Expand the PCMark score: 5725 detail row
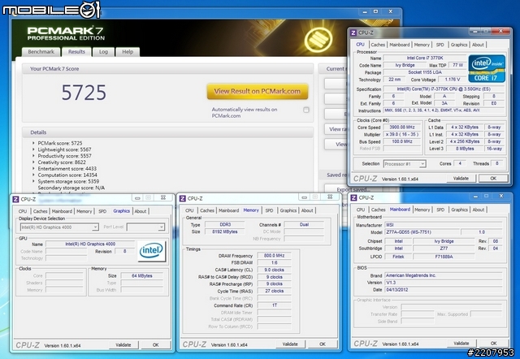 tap(33, 143)
